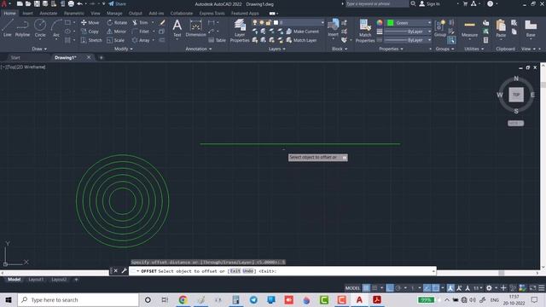Activate Match Properties tool
The image size is (546, 307).
(365, 31)
